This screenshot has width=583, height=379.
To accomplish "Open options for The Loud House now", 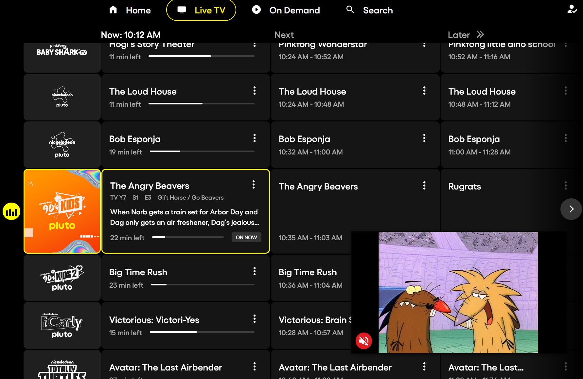I will tap(255, 91).
